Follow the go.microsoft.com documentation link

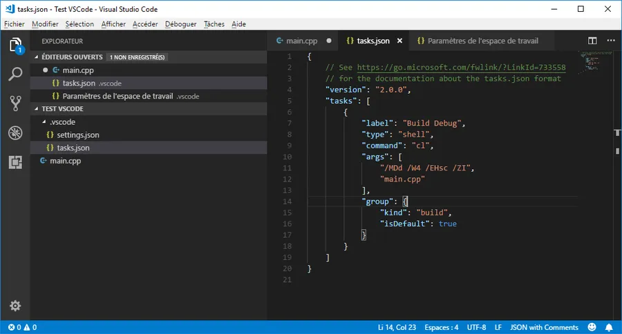coord(462,68)
